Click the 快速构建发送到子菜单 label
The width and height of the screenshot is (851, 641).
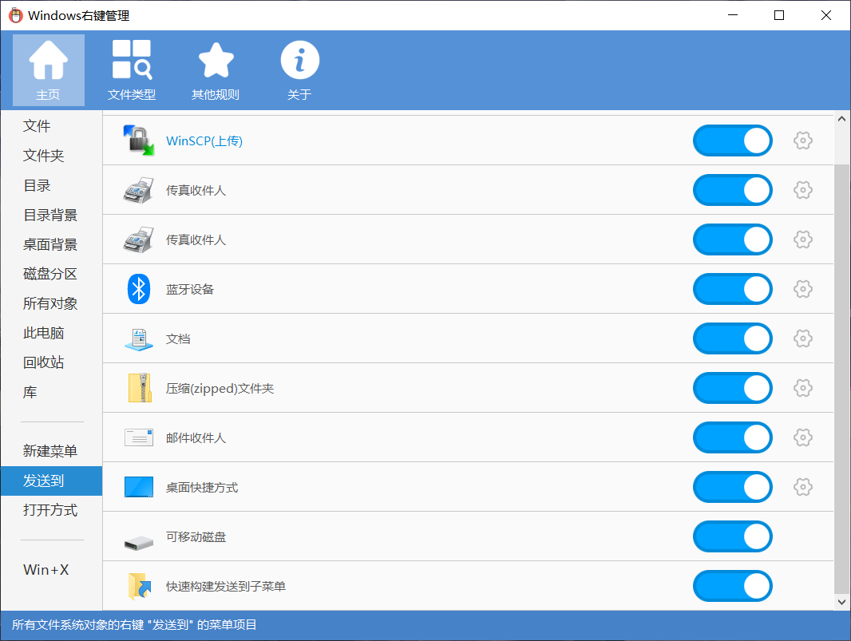(226, 586)
